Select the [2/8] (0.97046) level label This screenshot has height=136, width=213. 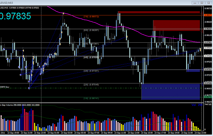(91, 85)
